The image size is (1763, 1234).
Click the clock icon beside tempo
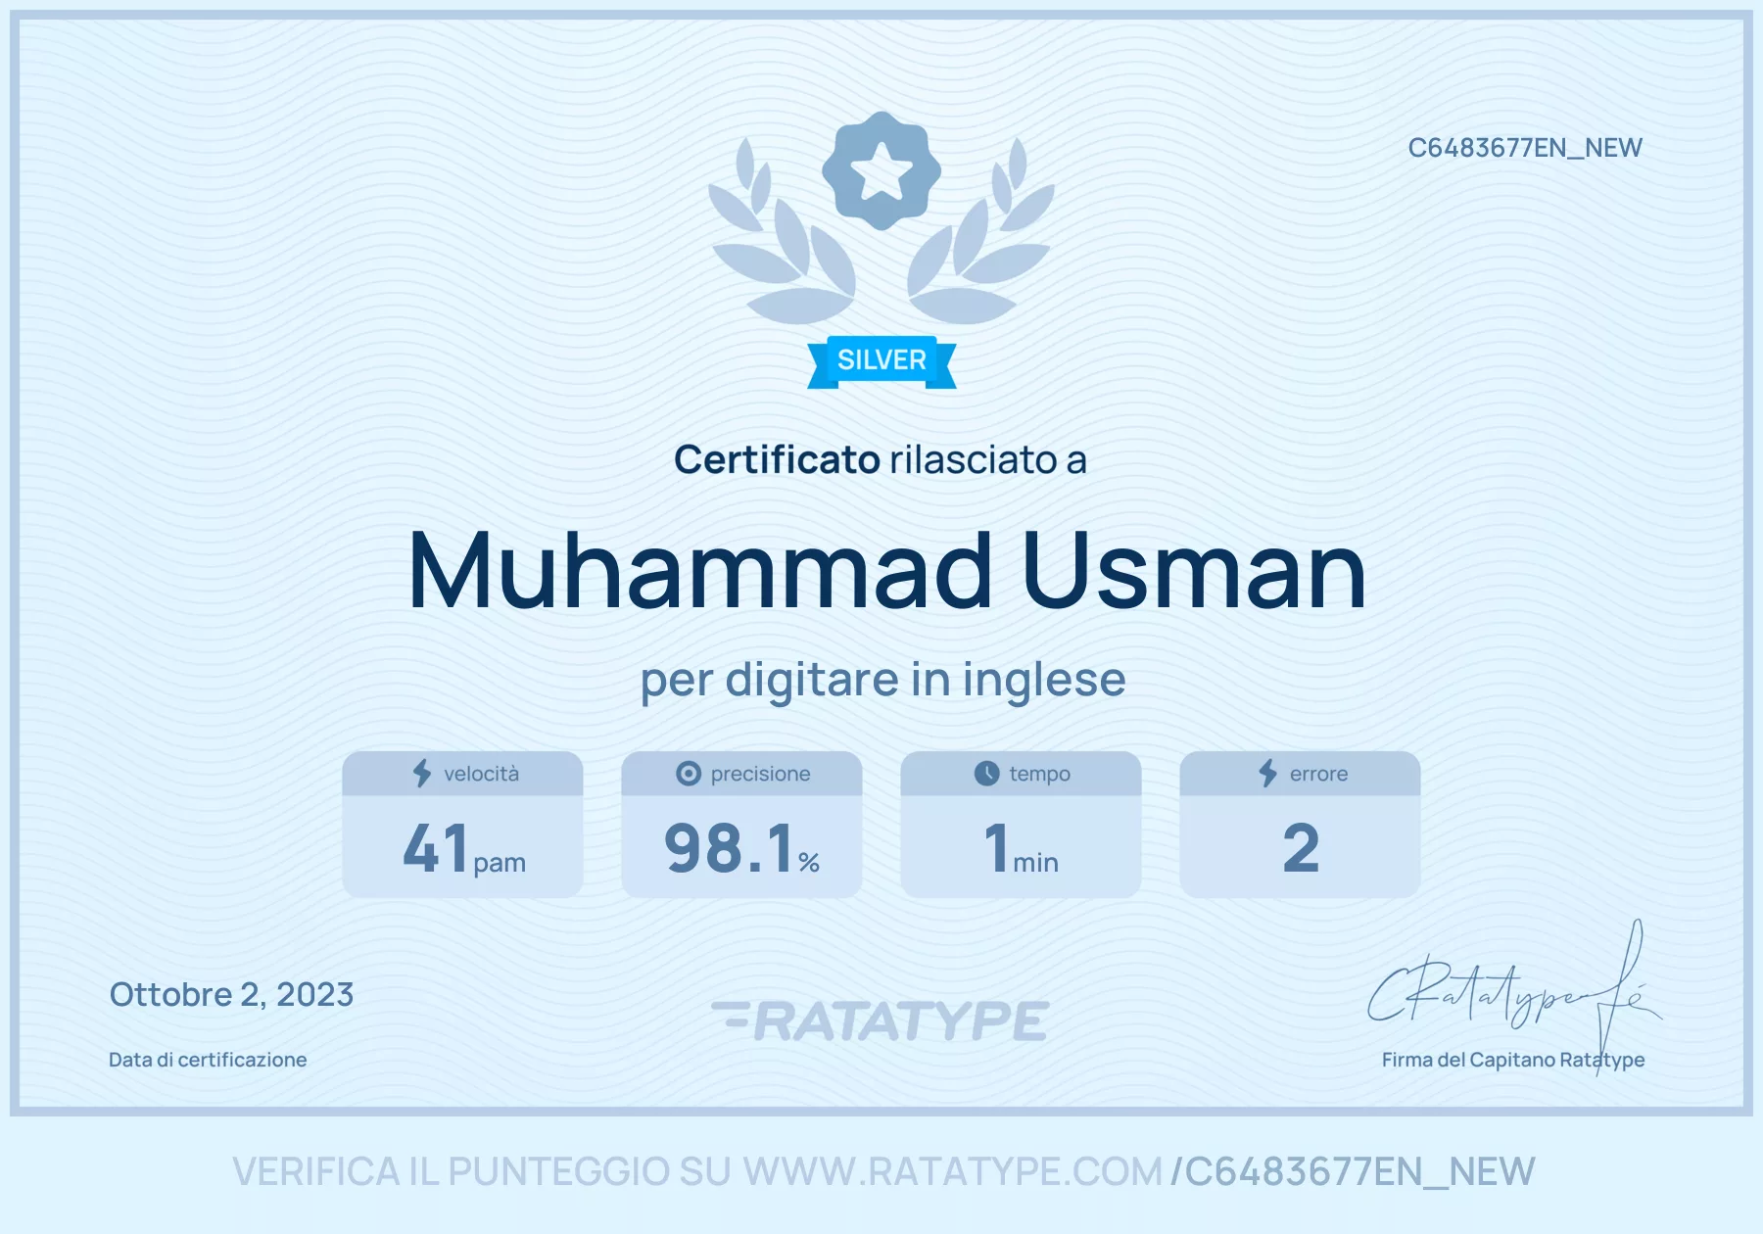[x=987, y=774]
